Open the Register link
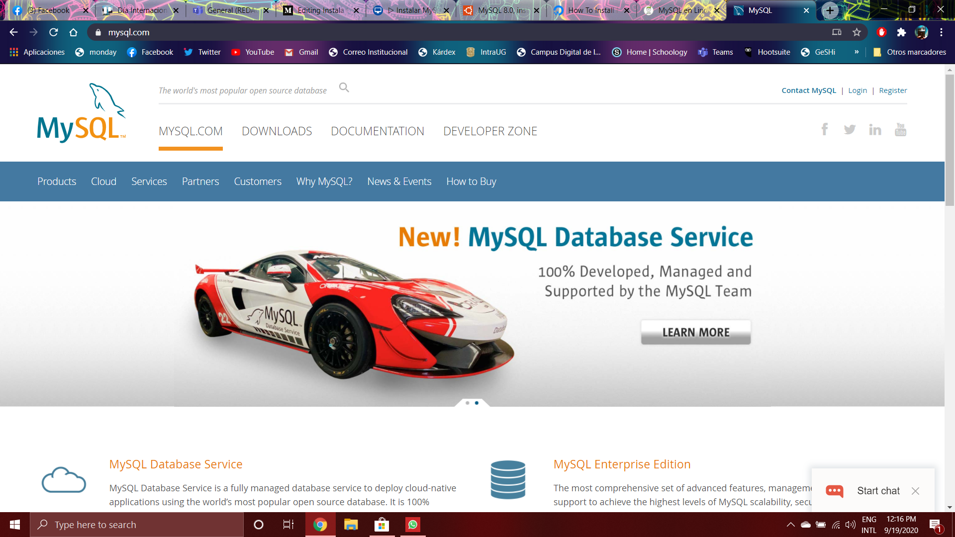This screenshot has width=955, height=537. (892, 90)
